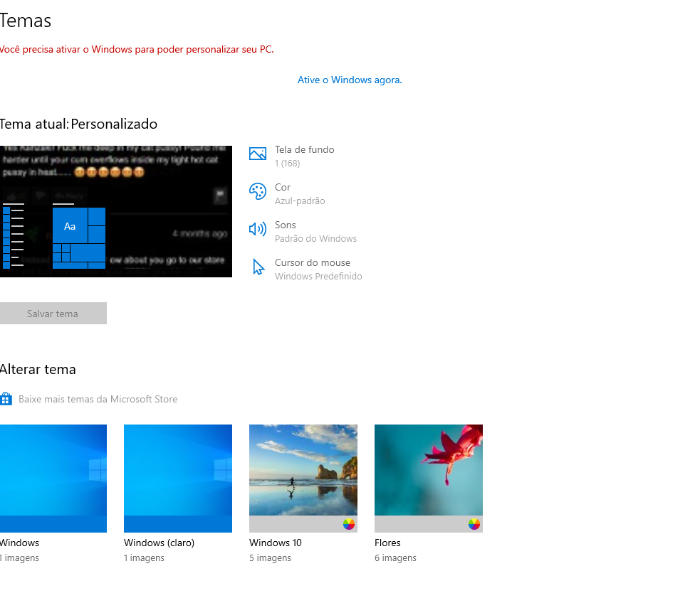Click the Salvar tema button
The width and height of the screenshot is (700, 603).
[x=53, y=314]
